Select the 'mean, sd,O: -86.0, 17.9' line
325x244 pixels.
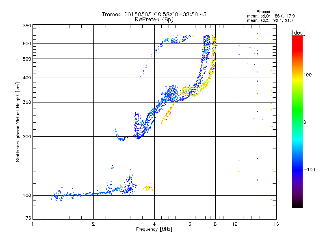pos(271,16)
